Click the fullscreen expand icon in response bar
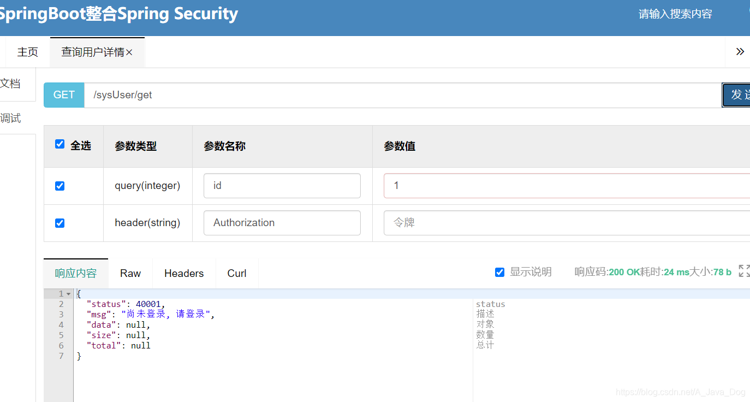The height and width of the screenshot is (402, 750). pyautogui.click(x=744, y=271)
